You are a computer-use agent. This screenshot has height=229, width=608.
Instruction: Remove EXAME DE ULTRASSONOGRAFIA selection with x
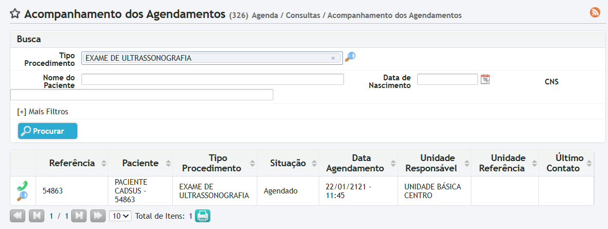click(x=333, y=58)
